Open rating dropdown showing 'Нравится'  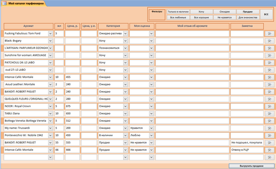[151, 128]
